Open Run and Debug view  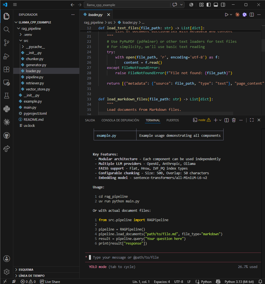pos(7,56)
